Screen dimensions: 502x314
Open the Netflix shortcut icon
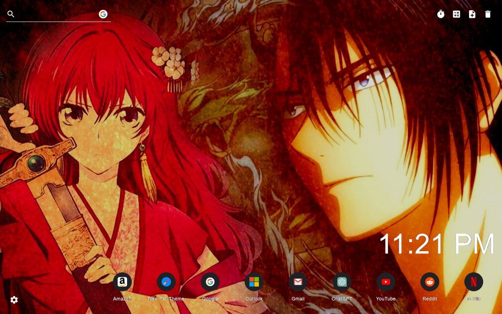474,282
